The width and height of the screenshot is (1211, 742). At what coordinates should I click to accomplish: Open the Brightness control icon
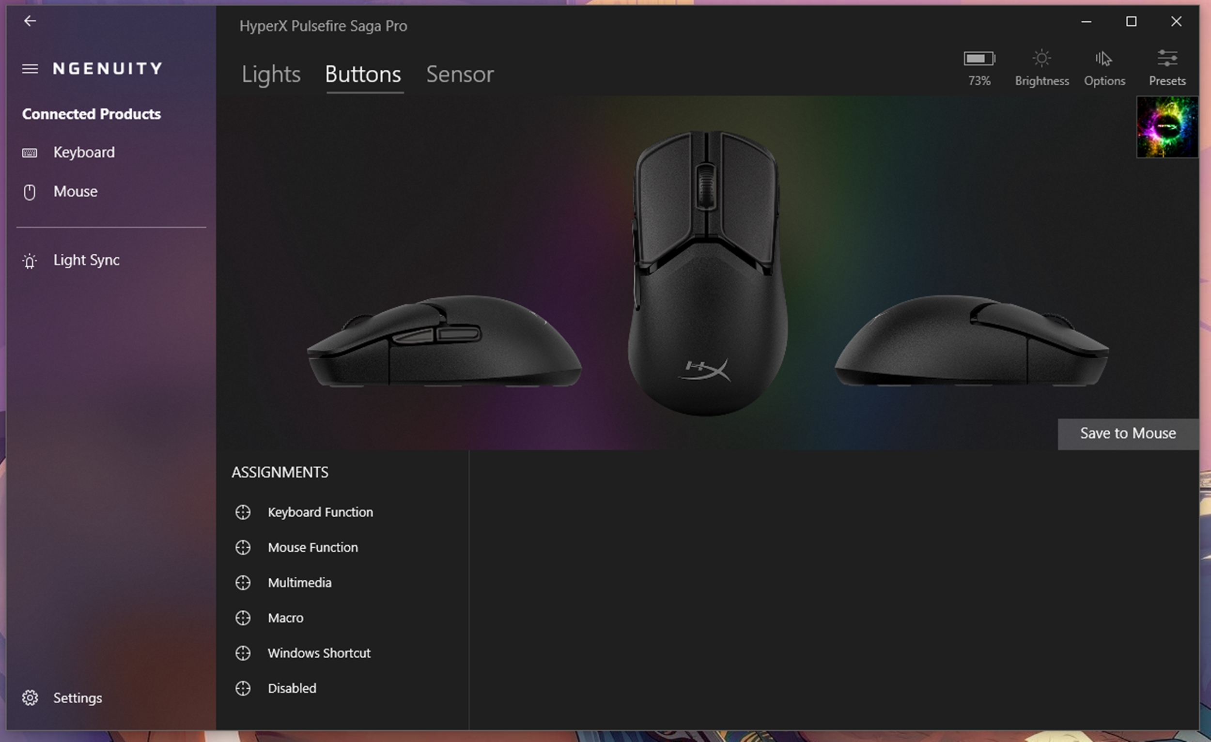[x=1041, y=59]
